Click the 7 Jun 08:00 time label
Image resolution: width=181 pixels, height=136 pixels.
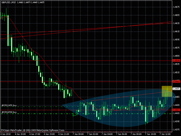(136, 134)
